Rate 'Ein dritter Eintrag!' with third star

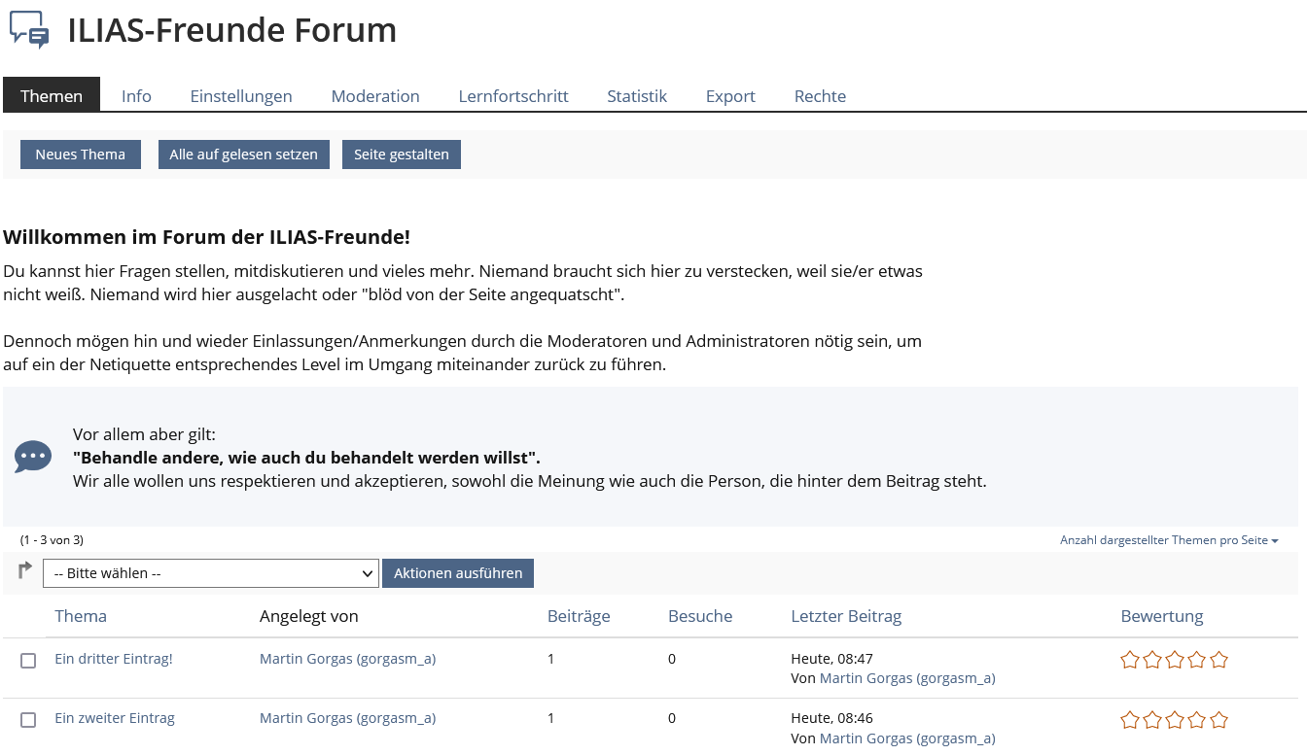(x=1175, y=660)
